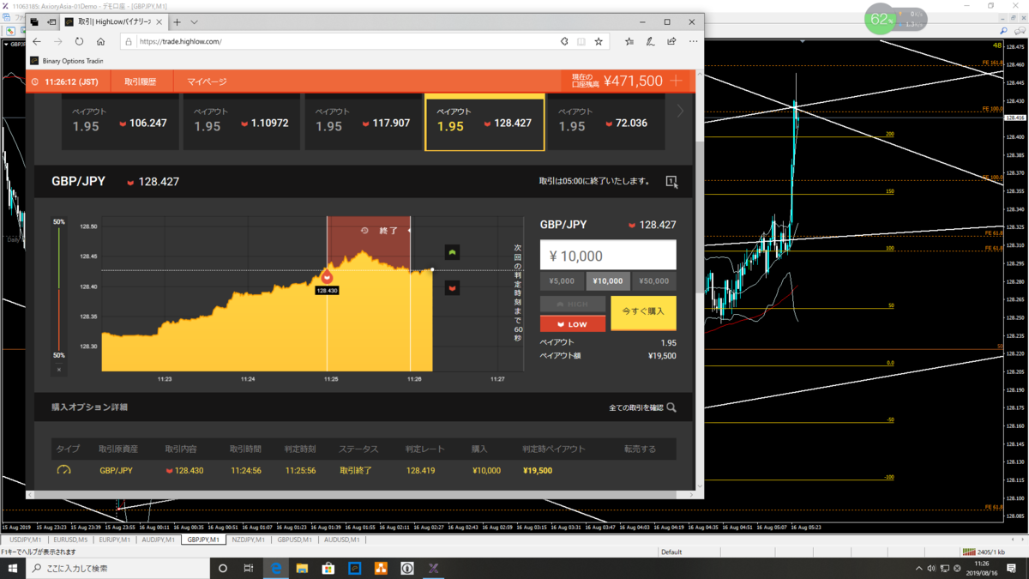Click the trader sentiment 50% gauge bar
This screenshot has width=1029, height=579.
(59, 288)
